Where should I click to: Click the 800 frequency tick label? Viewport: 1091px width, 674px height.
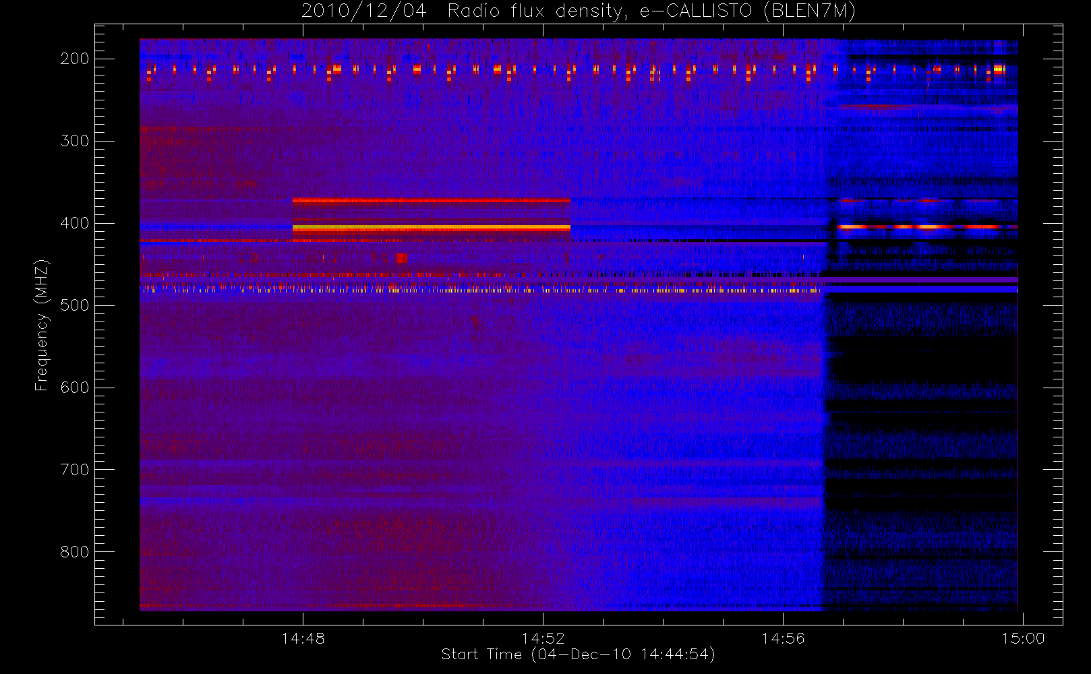(x=74, y=552)
